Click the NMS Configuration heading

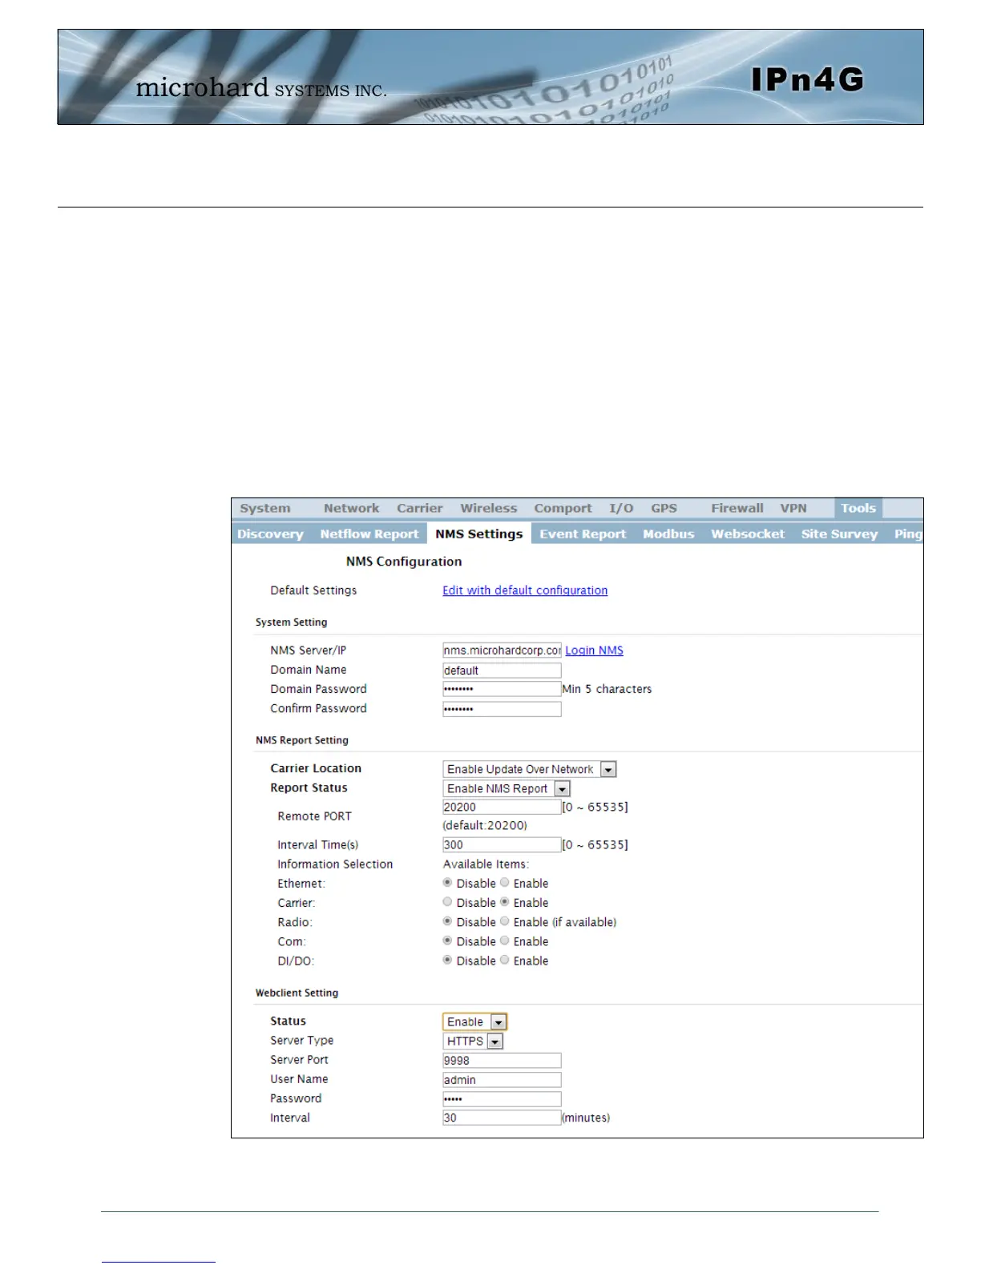tap(404, 562)
